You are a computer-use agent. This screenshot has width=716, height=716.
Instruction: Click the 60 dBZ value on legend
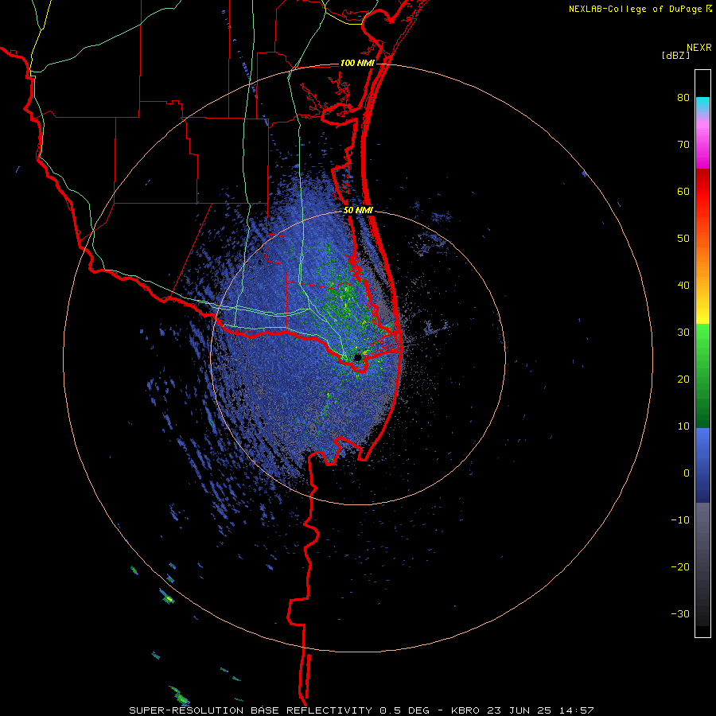click(683, 191)
